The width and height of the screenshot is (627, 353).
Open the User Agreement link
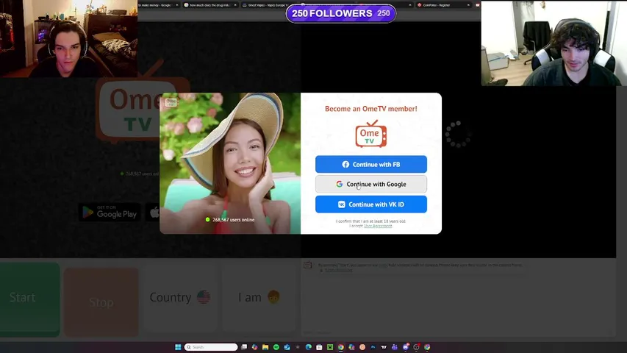click(x=378, y=226)
